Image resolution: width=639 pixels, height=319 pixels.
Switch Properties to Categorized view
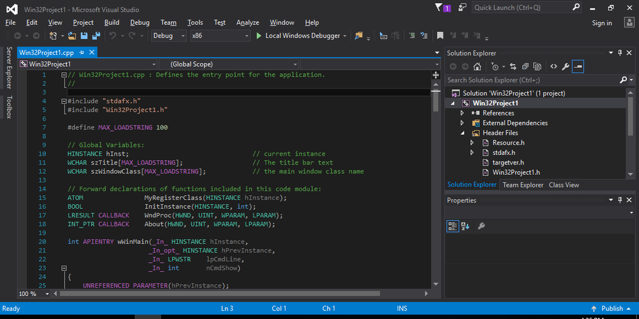[x=453, y=226]
